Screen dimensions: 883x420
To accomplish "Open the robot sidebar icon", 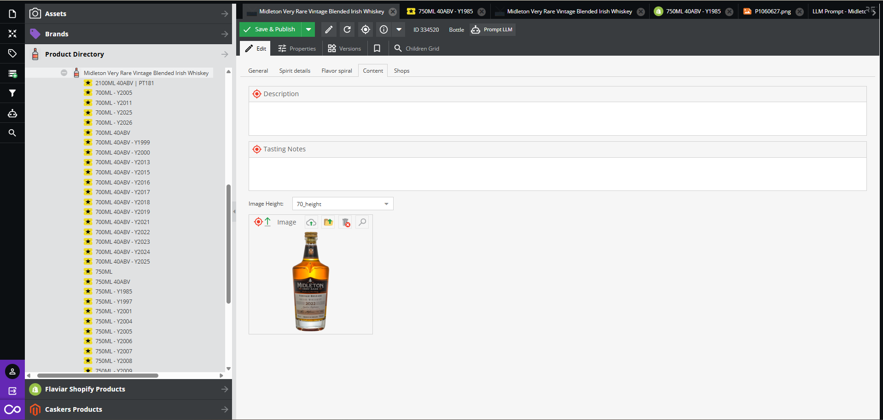I will (12, 113).
